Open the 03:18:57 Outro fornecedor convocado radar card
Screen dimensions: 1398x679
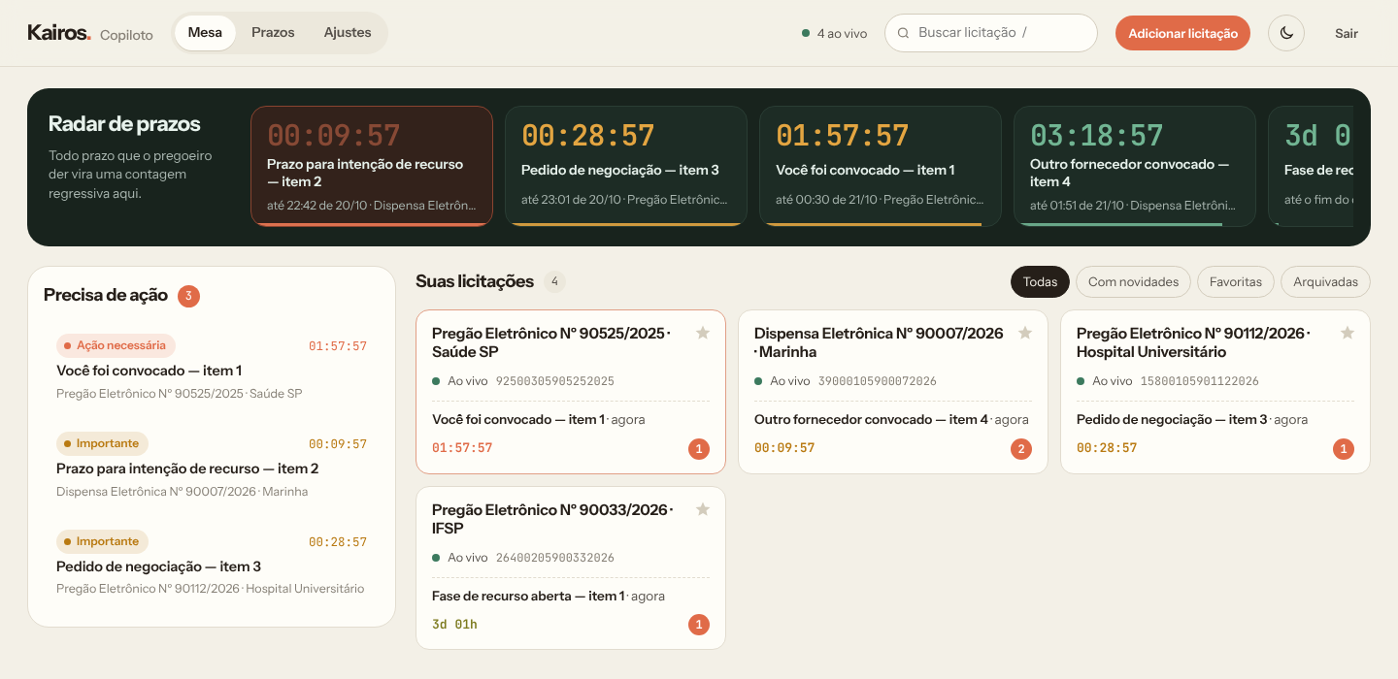[1135, 166]
